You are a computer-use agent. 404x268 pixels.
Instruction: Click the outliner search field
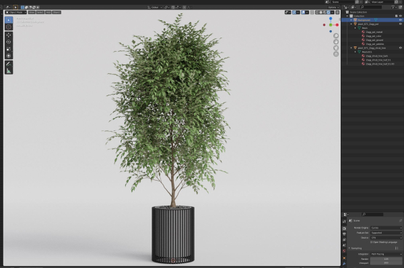[370, 7]
